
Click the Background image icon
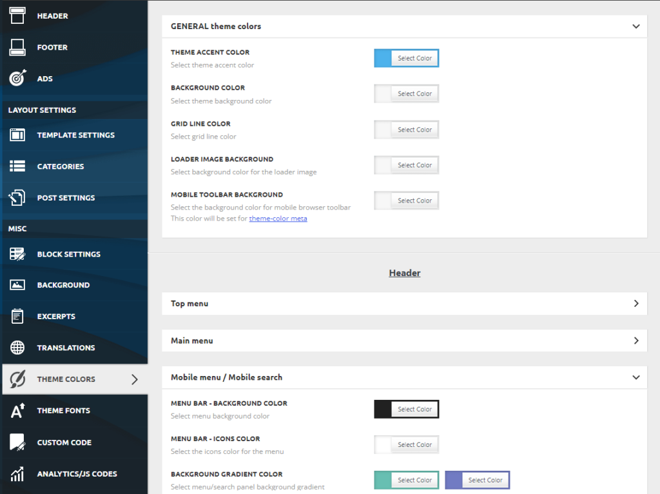point(17,285)
